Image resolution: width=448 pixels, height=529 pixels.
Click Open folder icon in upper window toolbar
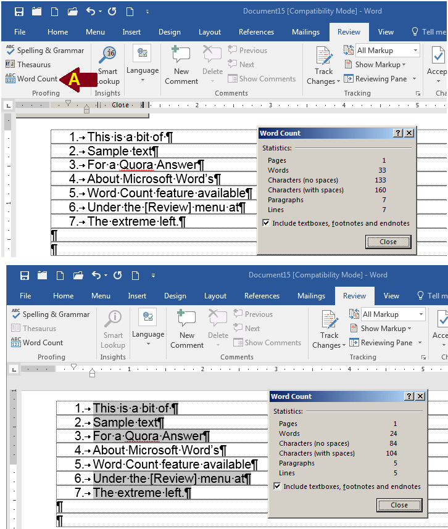(x=72, y=12)
